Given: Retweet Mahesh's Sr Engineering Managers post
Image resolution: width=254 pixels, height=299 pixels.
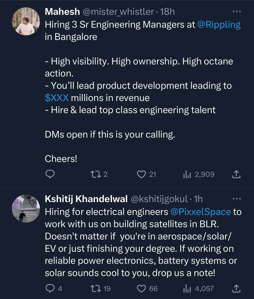Looking at the screenshot, I should (x=95, y=174).
